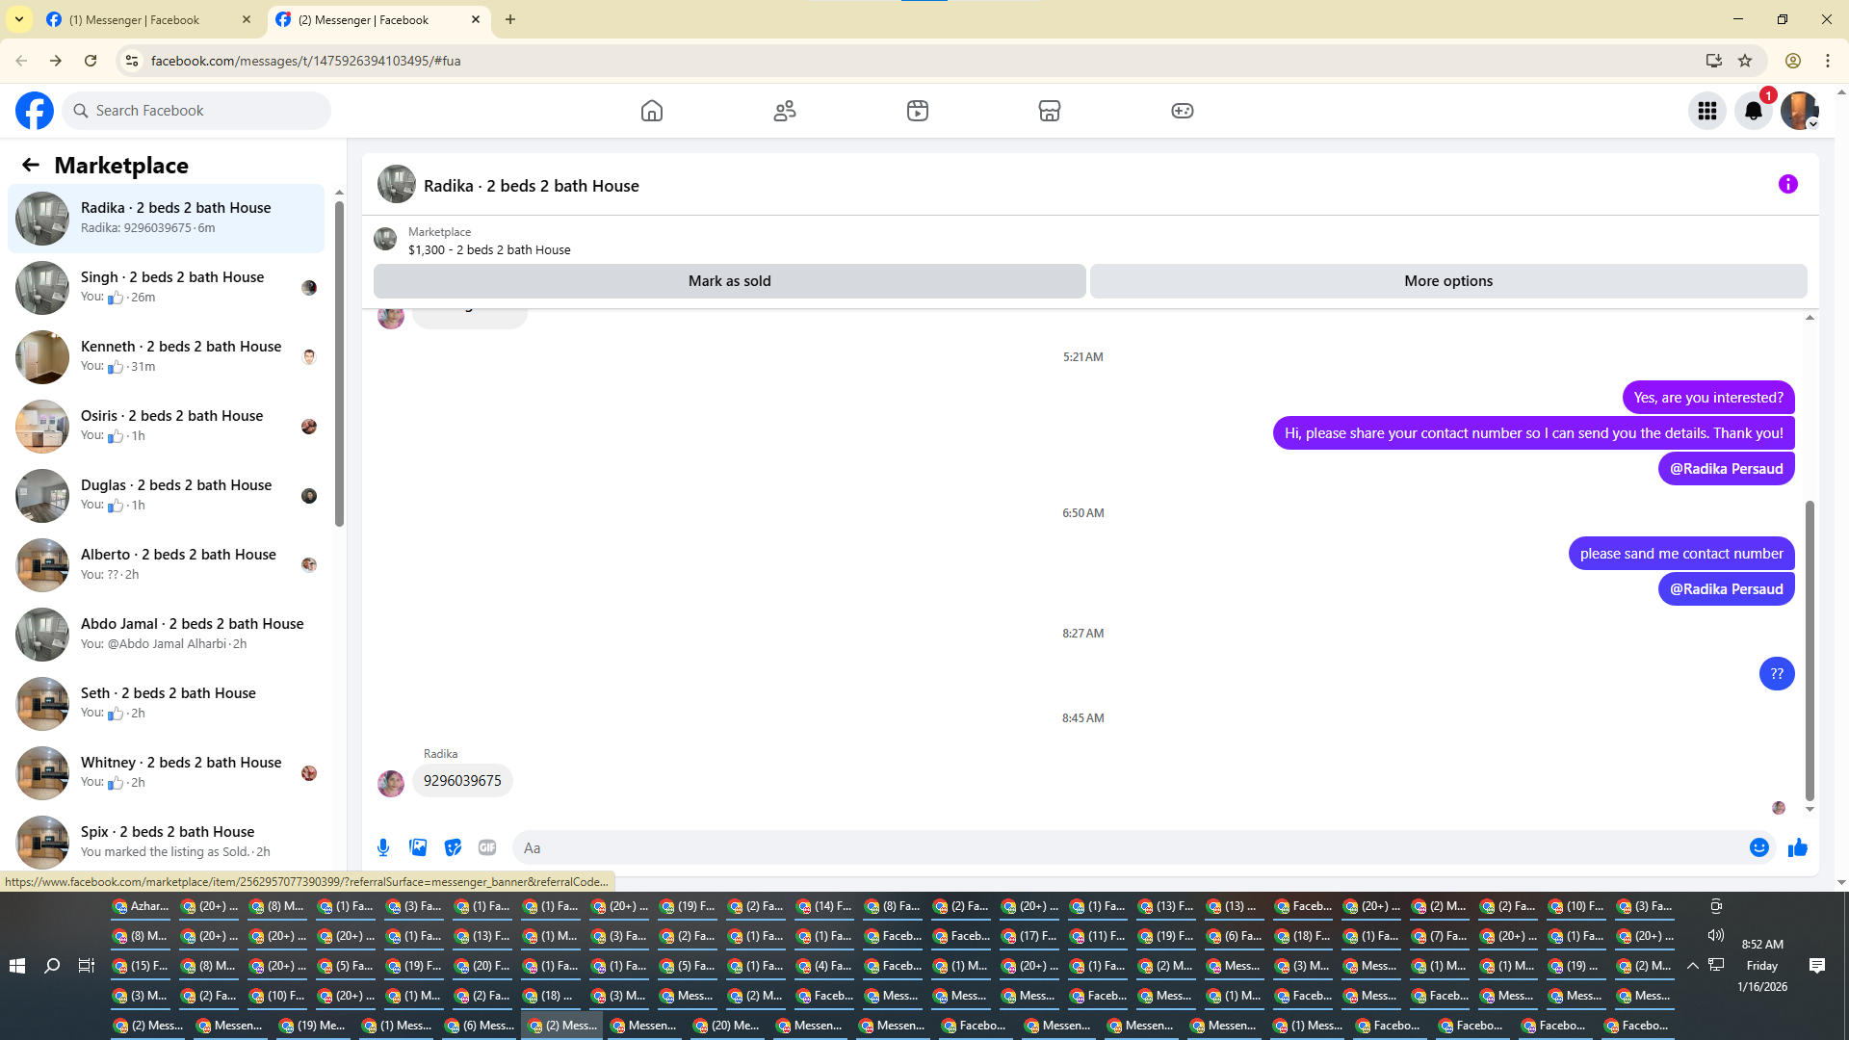Open the Facebook apps menu grid

[1706, 111]
